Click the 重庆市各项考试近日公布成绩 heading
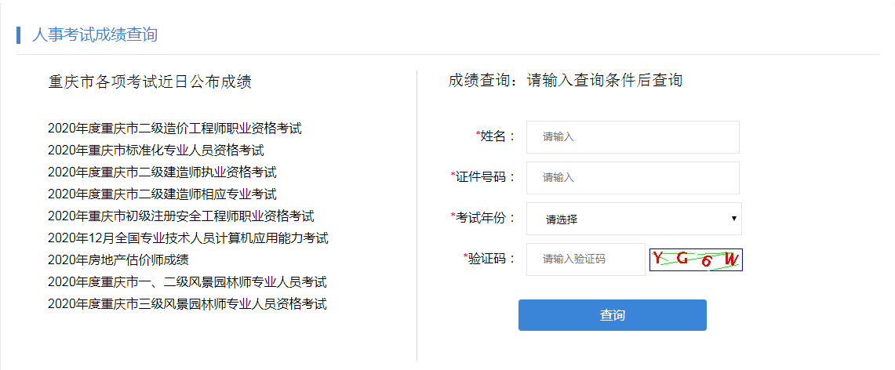 click(x=150, y=81)
